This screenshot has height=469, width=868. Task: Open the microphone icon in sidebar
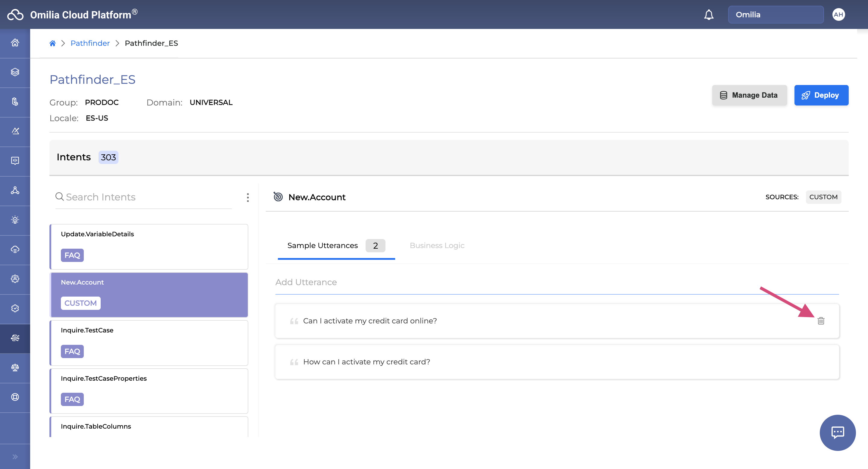15,102
